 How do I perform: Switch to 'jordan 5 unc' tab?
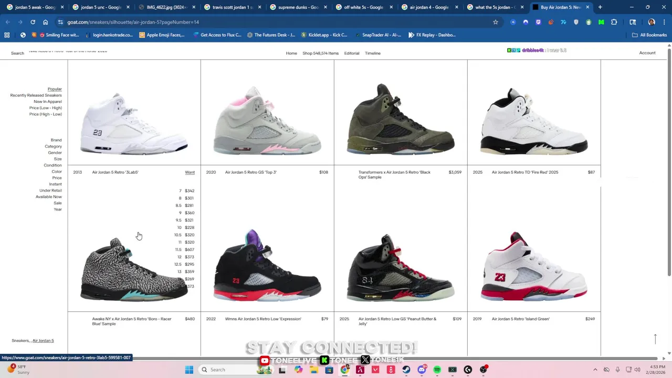100,7
